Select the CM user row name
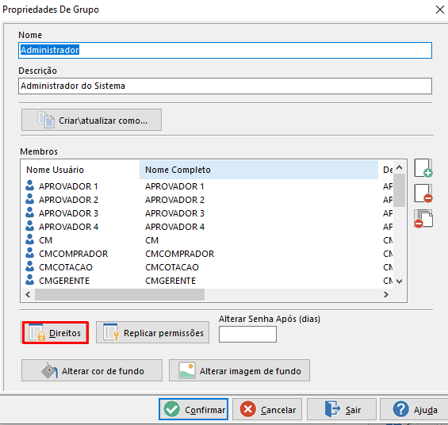The image size is (448, 425). (46, 240)
